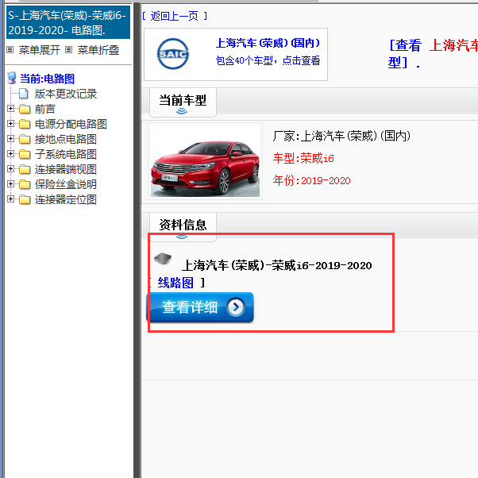Viewport: 478px width, 478px height.
Task: Click the dark vertical splitter bar between panes
Action: coord(137,241)
